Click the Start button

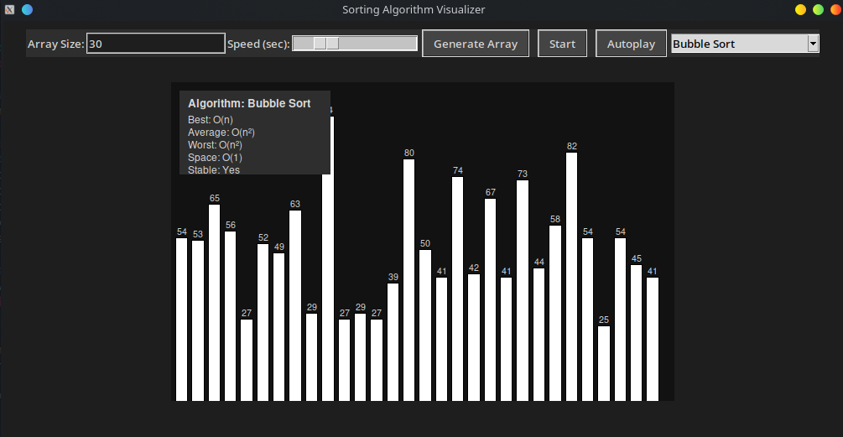(562, 44)
